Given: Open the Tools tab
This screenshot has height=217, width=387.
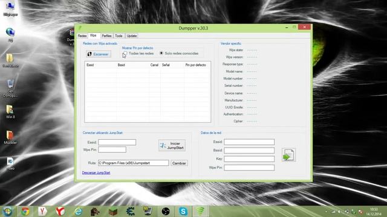Looking at the screenshot, I should (x=119, y=36).
